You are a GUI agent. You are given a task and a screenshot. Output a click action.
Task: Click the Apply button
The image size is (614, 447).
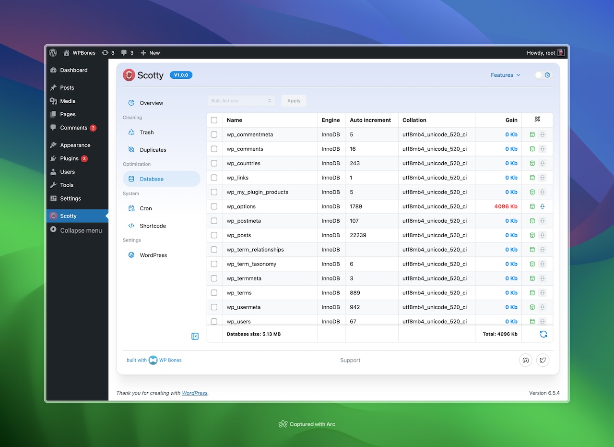pyautogui.click(x=294, y=101)
